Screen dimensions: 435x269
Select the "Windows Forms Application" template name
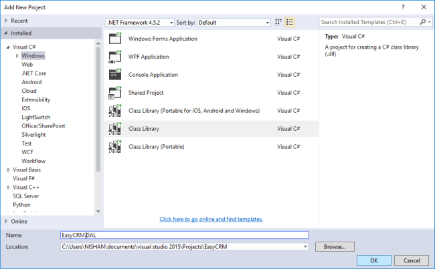coord(163,39)
